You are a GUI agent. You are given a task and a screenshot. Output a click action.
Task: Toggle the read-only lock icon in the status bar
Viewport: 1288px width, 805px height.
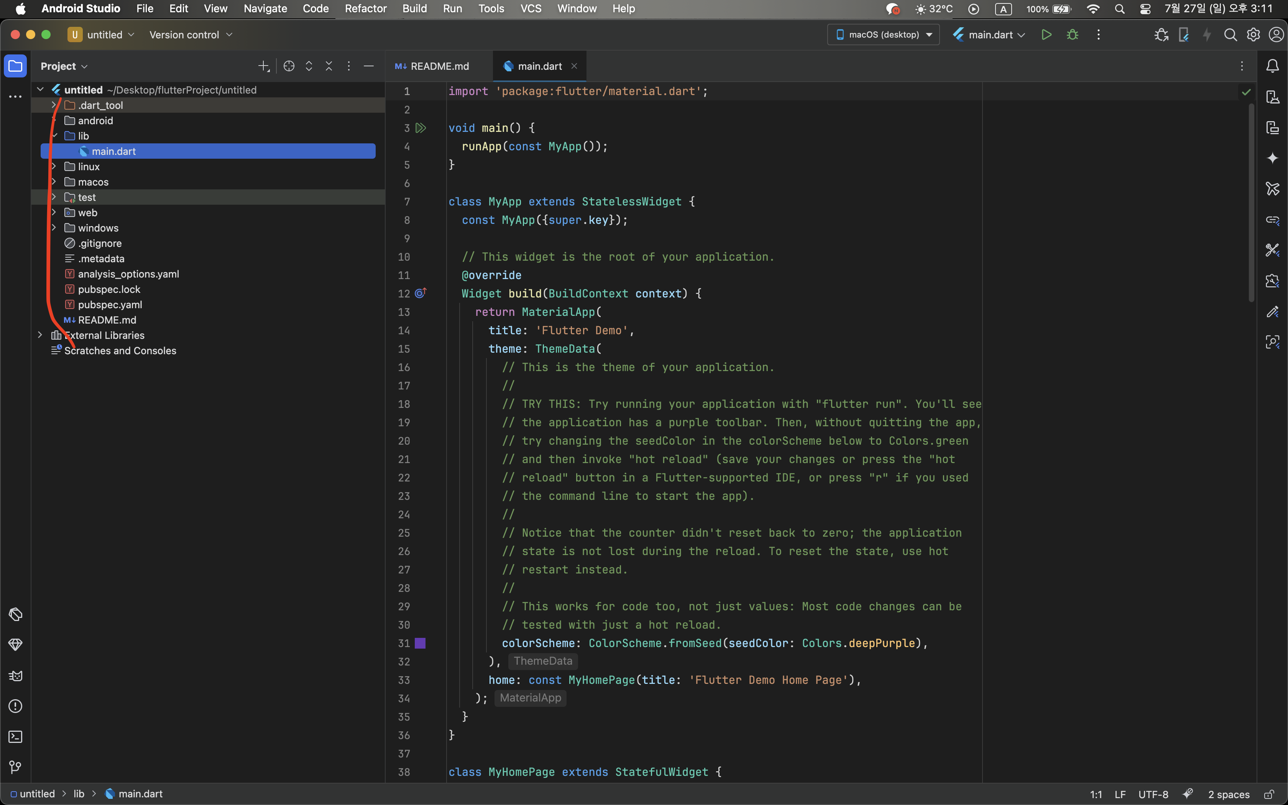click(x=1269, y=794)
